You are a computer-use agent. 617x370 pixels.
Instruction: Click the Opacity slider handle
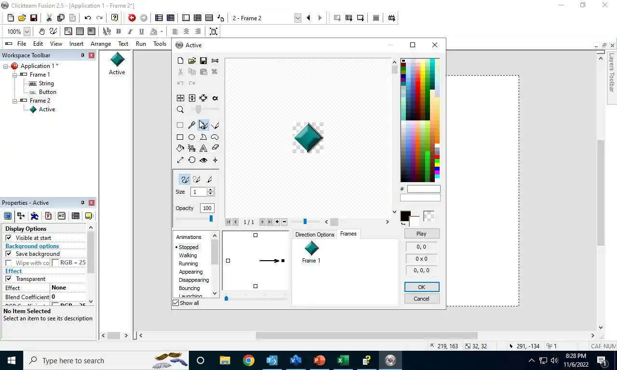(x=211, y=219)
